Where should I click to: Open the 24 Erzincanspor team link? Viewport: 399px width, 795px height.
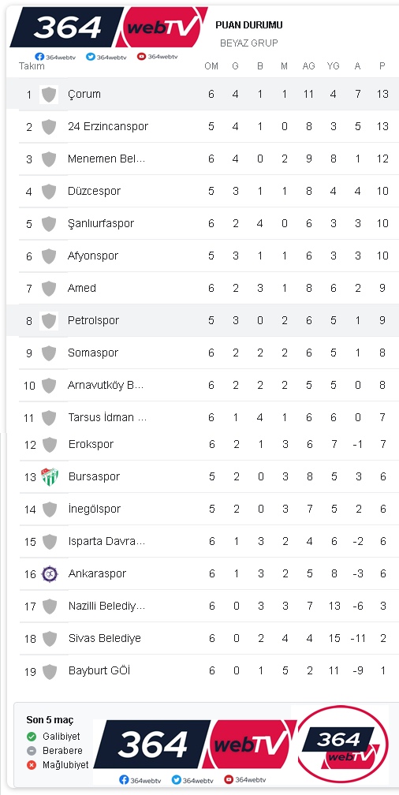(108, 126)
